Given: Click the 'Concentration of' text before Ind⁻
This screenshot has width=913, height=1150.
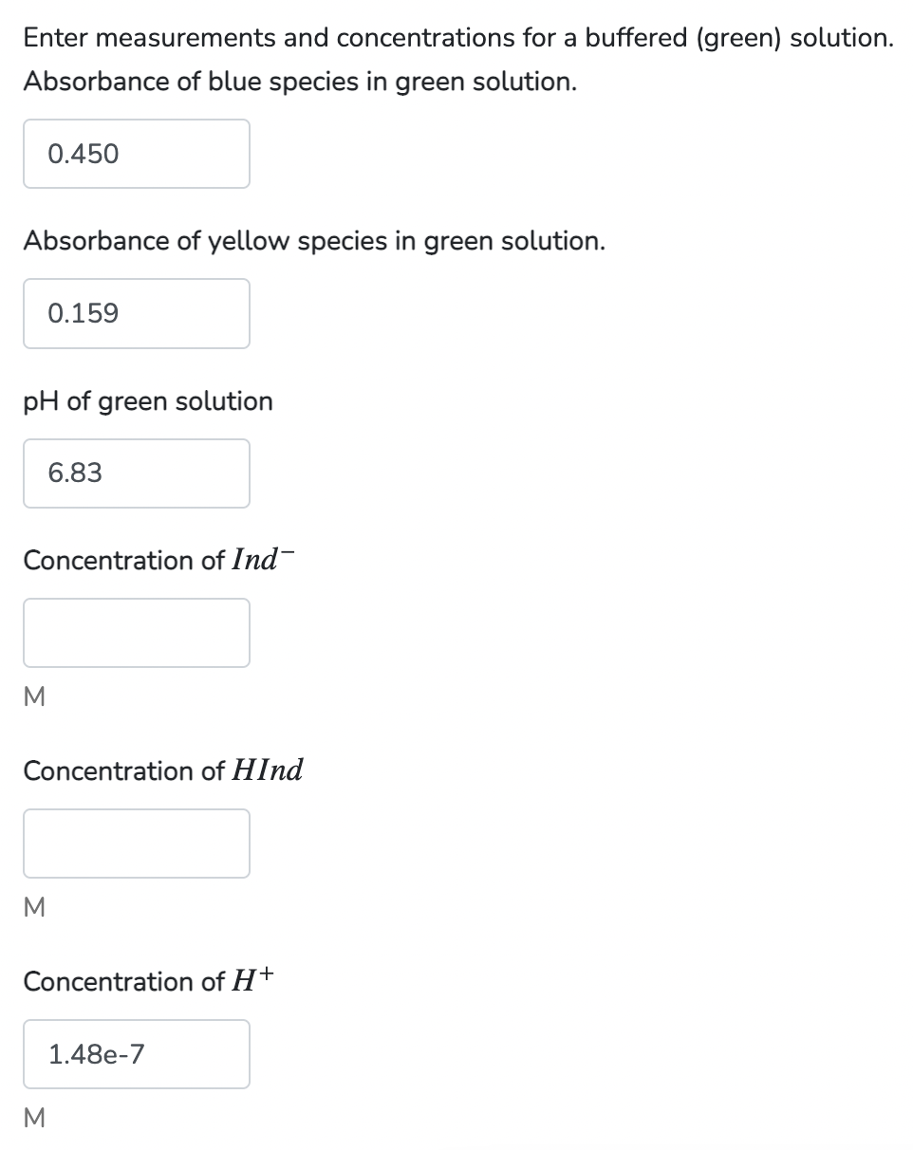Looking at the screenshot, I should coord(123,561).
